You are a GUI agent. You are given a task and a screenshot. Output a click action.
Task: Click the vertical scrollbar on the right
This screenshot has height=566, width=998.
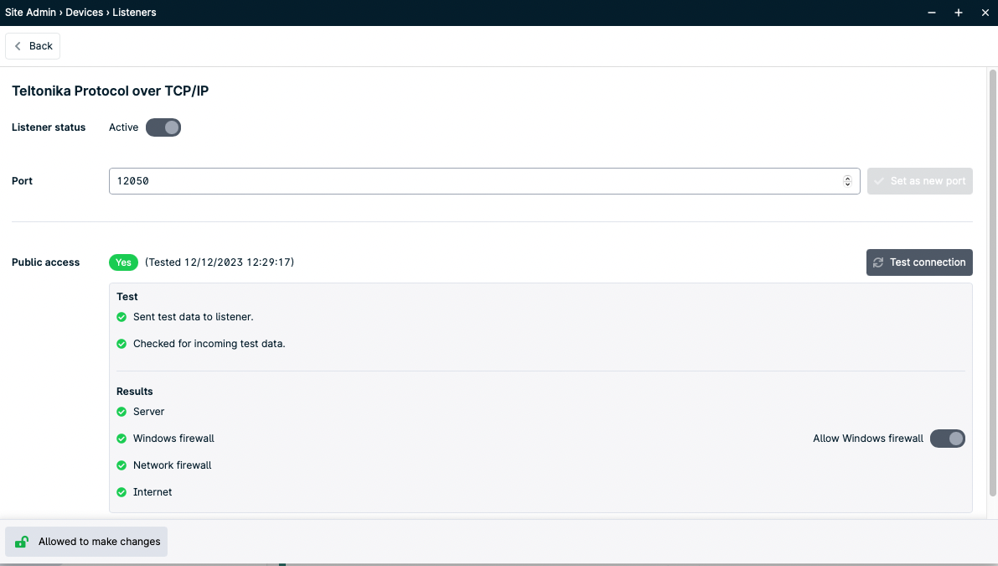click(x=992, y=283)
